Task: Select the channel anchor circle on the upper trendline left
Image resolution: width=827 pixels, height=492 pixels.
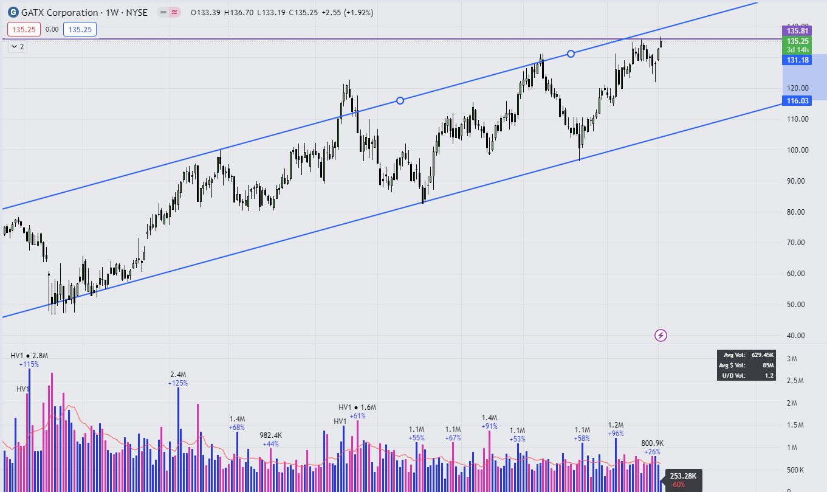Action: 400,100
